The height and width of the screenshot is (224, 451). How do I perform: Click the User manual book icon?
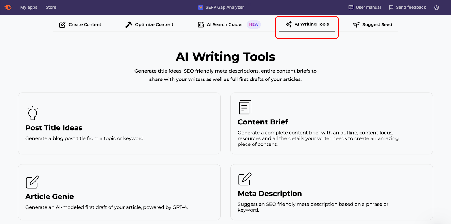coord(351,7)
